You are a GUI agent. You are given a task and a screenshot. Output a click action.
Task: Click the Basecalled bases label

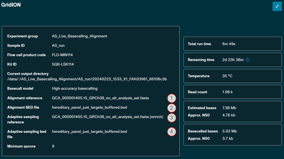pyautogui.click(x=203, y=131)
